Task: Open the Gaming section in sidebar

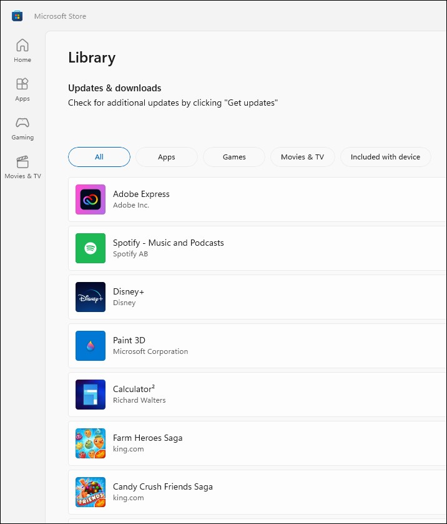Action: (22, 128)
